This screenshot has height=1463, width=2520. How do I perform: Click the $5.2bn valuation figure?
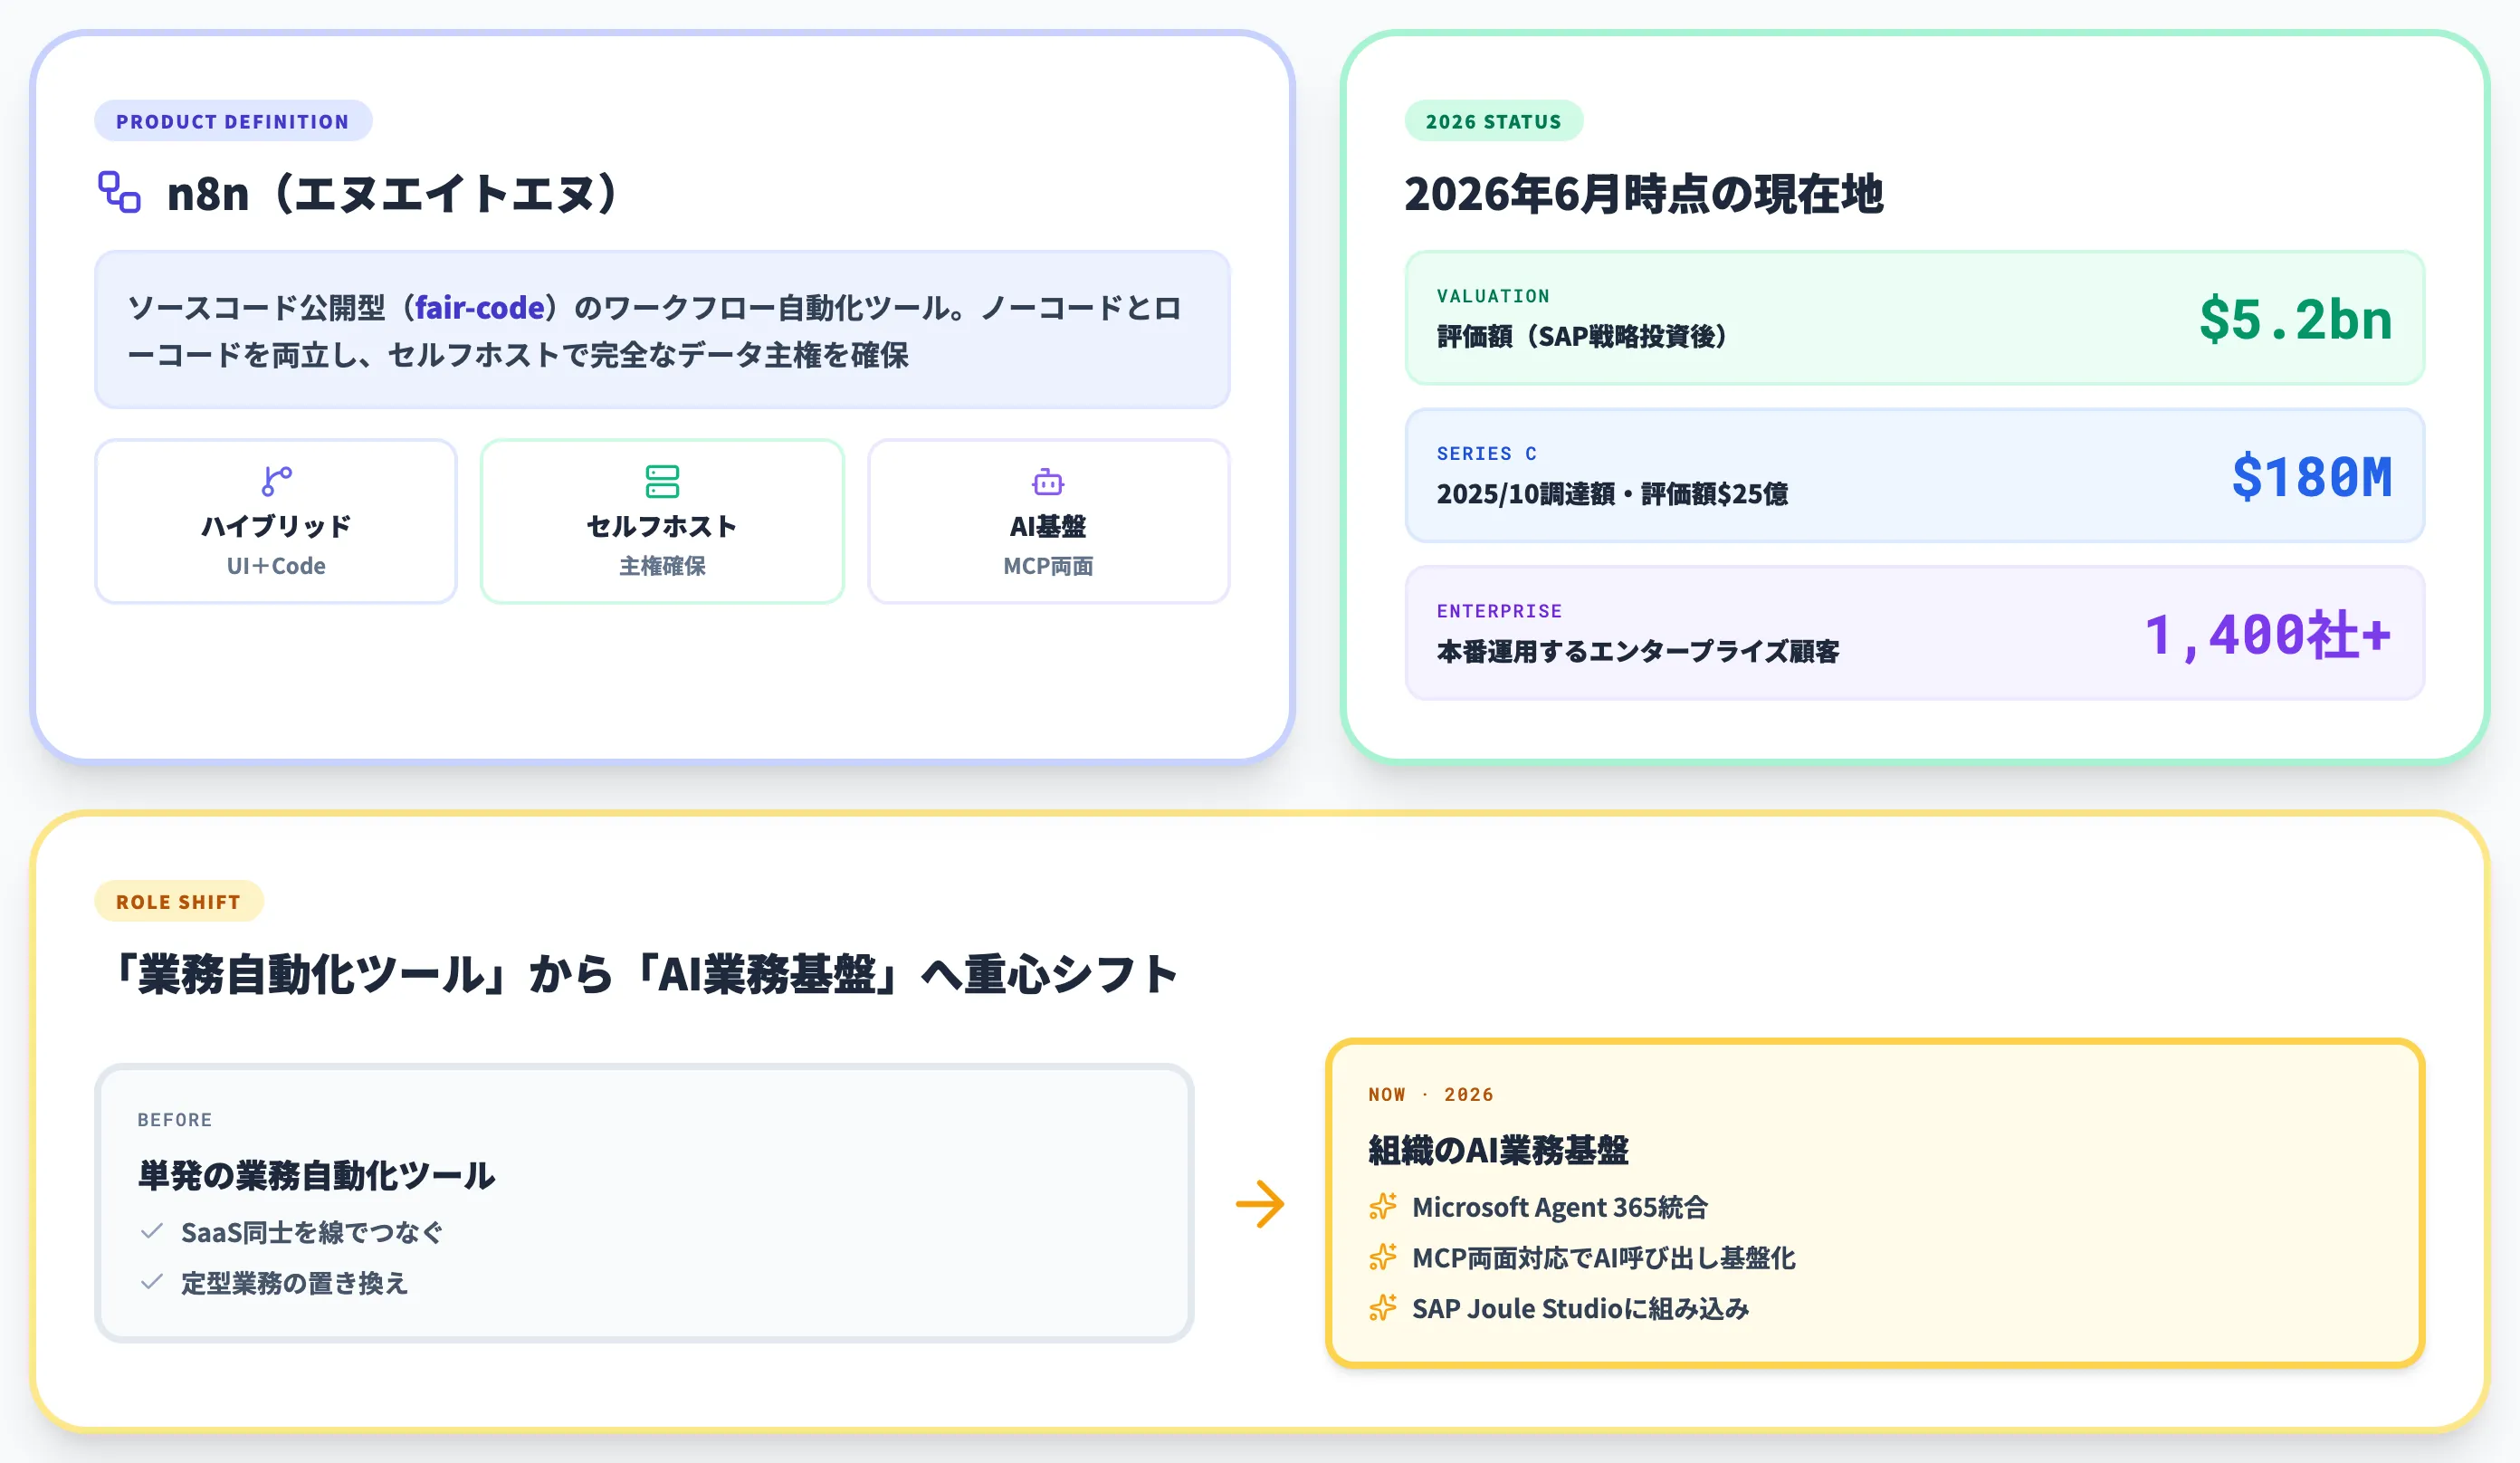click(2295, 319)
